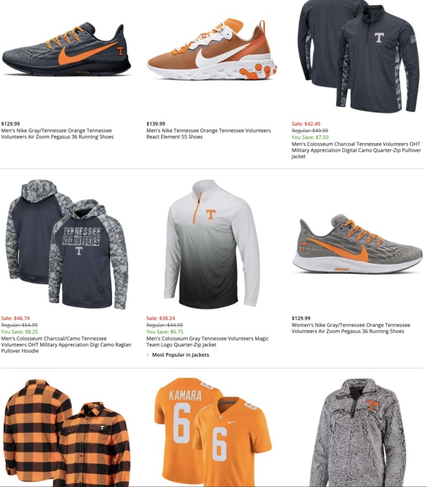Click the Sale: $38.24 price
The image size is (427, 487).
160,318
